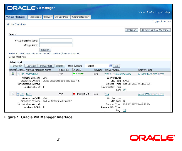Image resolution: width=182 pixels, height=151 pixels.
Task: Open the Help link
Action: point(167,12)
